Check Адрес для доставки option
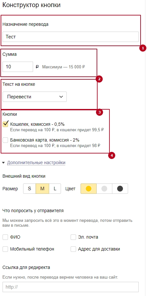 coord(73,249)
